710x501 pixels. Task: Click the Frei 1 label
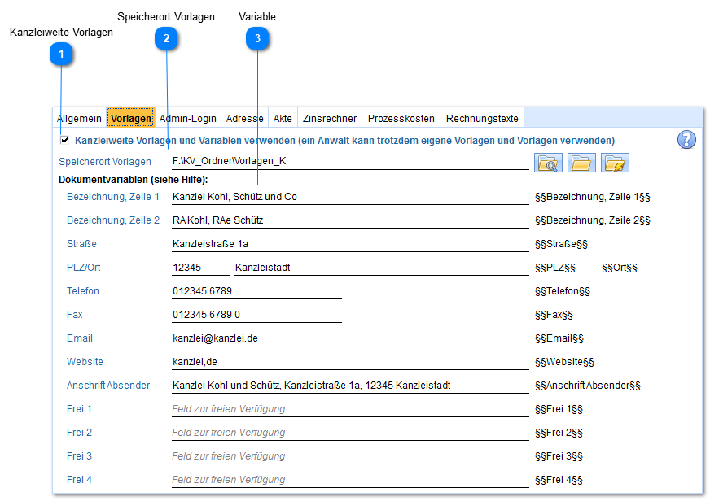pos(79,409)
